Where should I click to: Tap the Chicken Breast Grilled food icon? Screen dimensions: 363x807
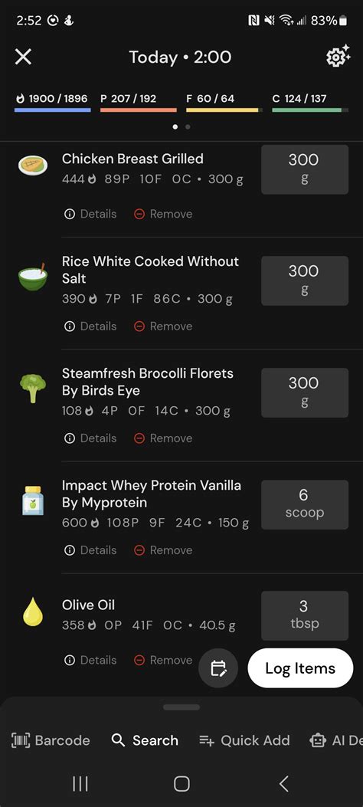click(x=33, y=166)
